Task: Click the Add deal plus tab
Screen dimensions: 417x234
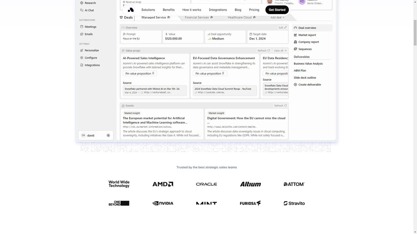Action: [x=278, y=18]
